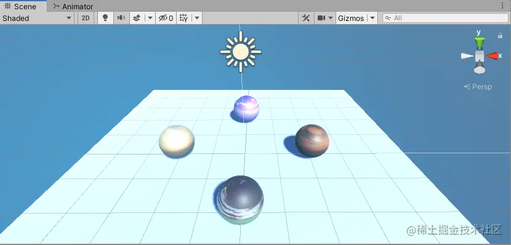Click the white left axis cone on the gizmo
The width and height of the screenshot is (511, 245).
(467, 56)
